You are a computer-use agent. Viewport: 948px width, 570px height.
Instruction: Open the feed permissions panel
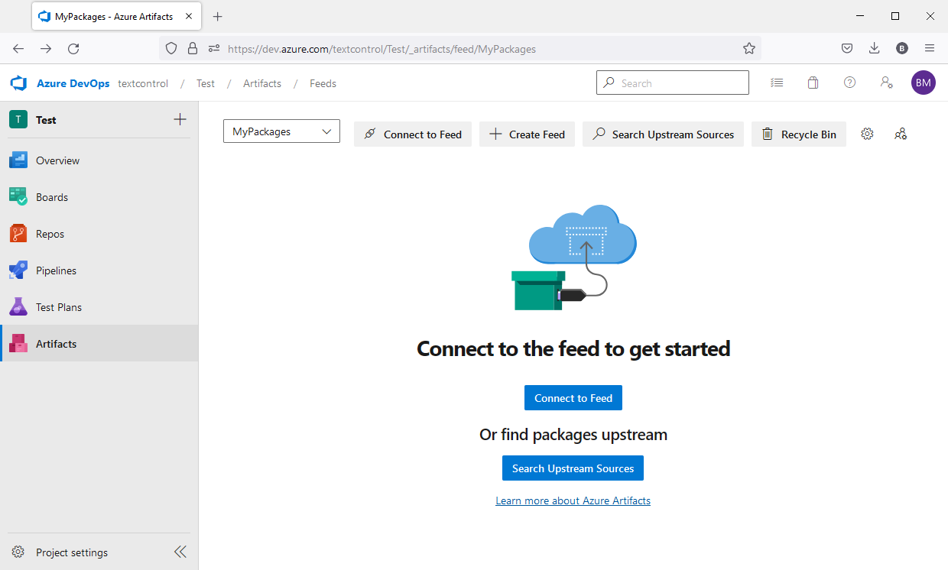point(901,134)
